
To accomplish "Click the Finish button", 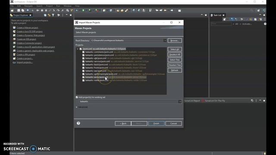I will (156, 124).
